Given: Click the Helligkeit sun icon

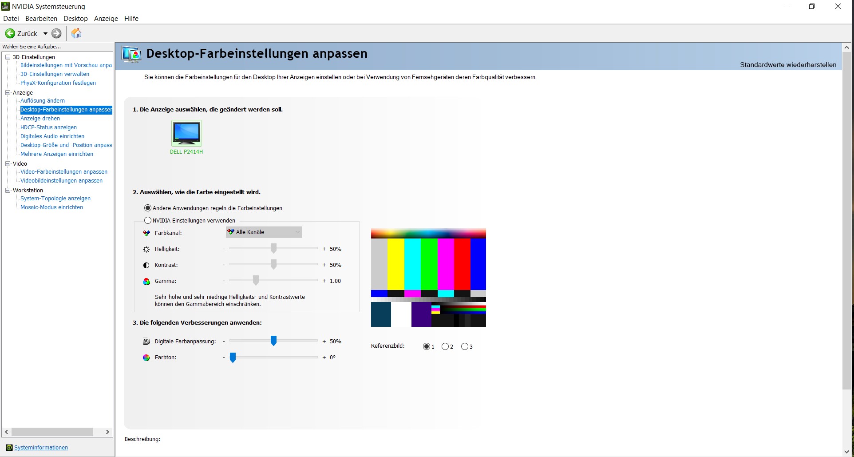Looking at the screenshot, I should point(146,249).
